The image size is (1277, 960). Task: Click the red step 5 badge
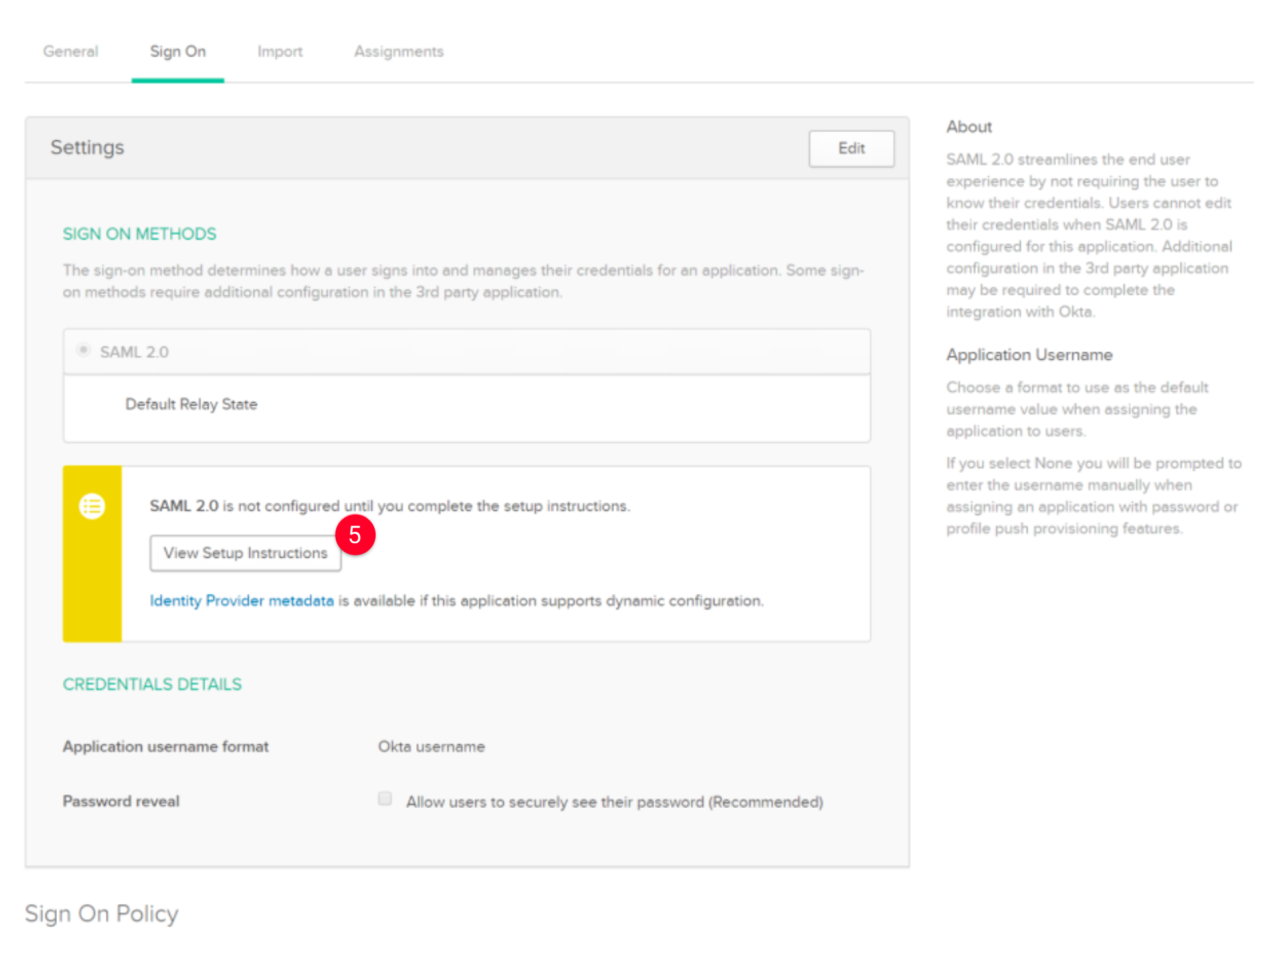(355, 534)
